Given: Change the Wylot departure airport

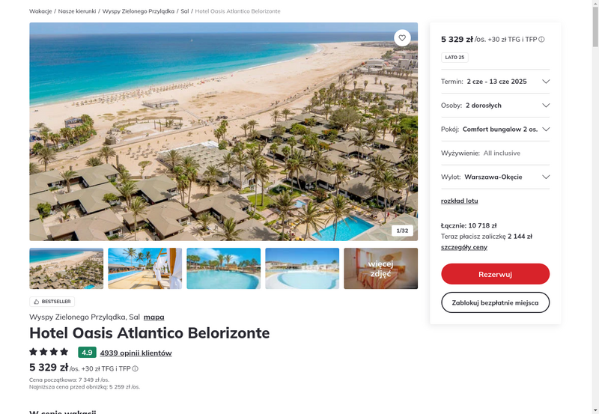Looking at the screenshot, I should click(x=495, y=177).
